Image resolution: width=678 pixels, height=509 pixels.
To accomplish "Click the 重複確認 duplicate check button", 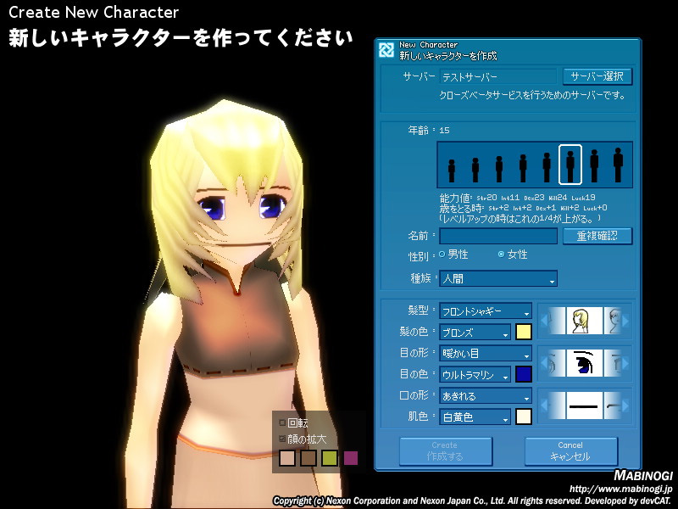I will 597,236.
